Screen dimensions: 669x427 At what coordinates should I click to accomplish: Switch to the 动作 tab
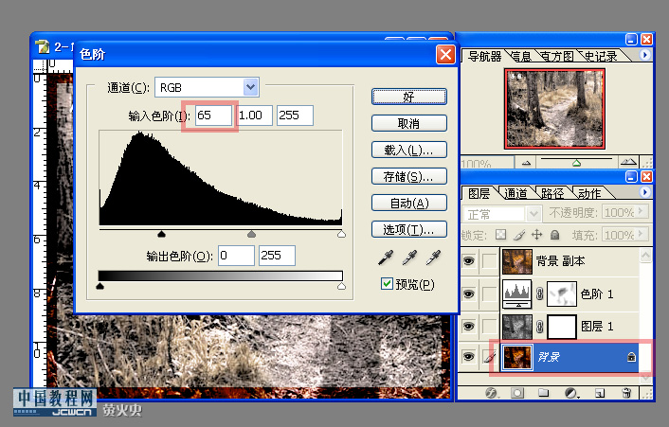[589, 193]
